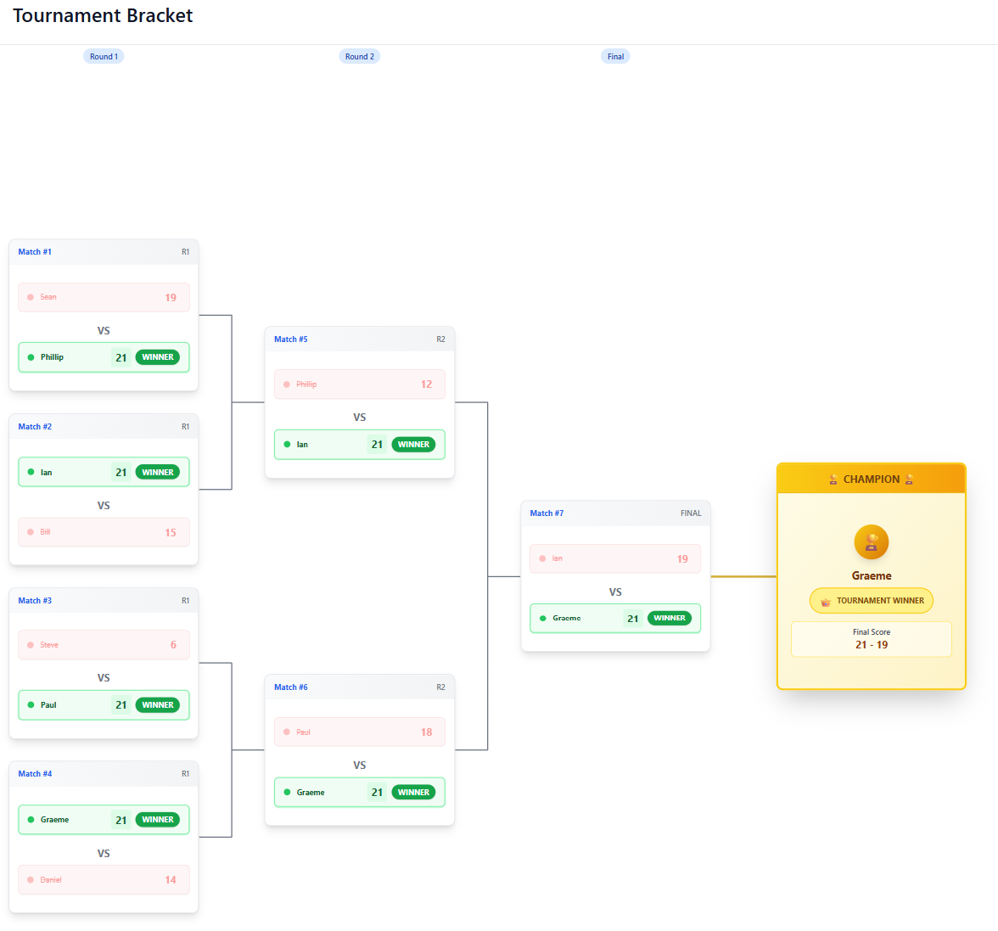The width and height of the screenshot is (998, 931).
Task: Click the green dot next to Paul in Match #3
Action: click(31, 705)
